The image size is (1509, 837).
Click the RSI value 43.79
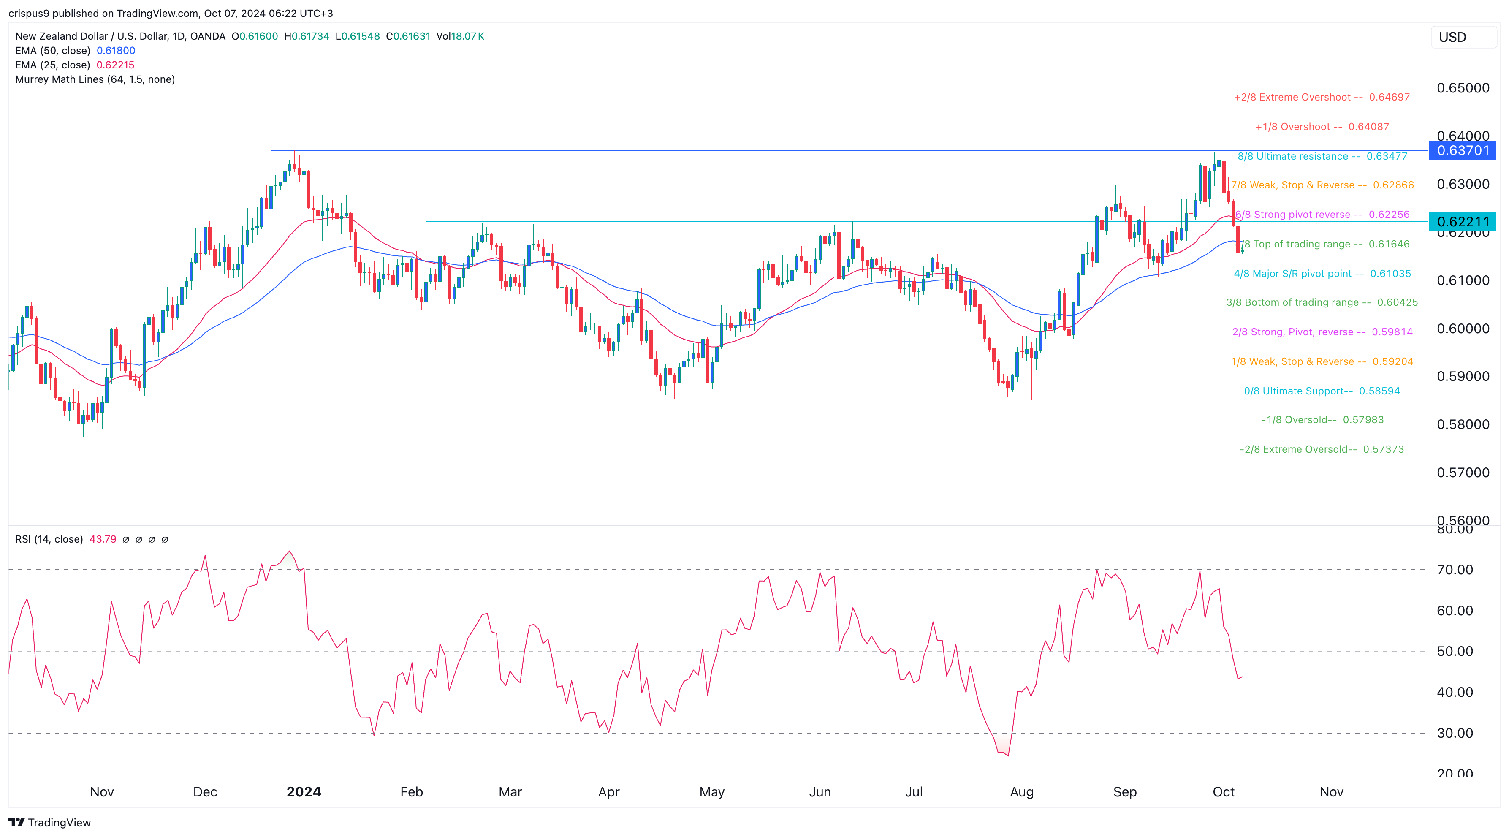(x=103, y=539)
